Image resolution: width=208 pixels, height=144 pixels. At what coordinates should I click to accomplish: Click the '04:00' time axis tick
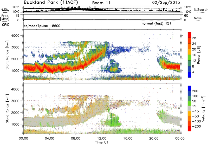pyautogui.click(x=49, y=139)
